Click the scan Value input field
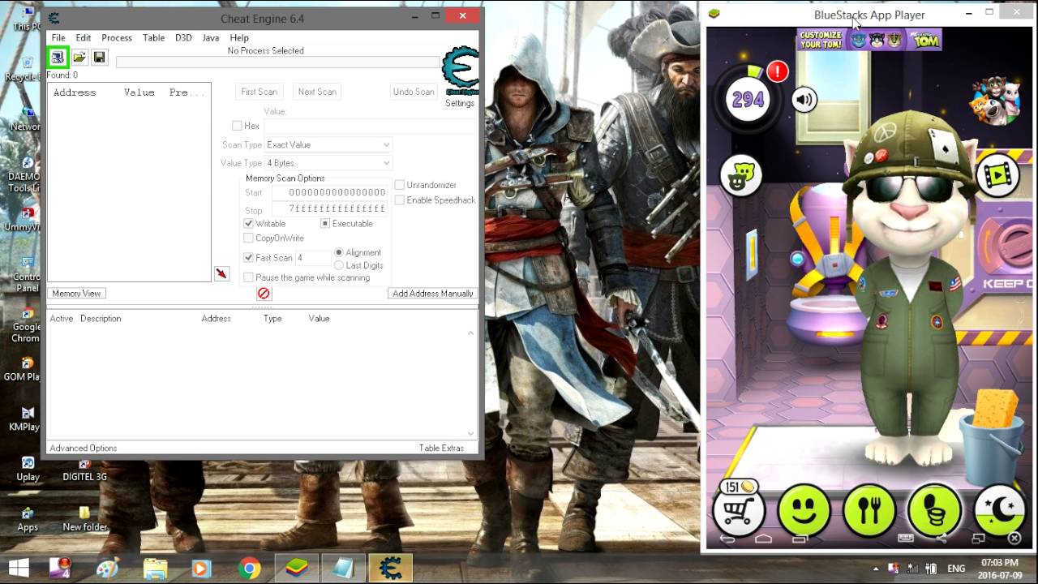The width and height of the screenshot is (1038, 584). coord(370,126)
